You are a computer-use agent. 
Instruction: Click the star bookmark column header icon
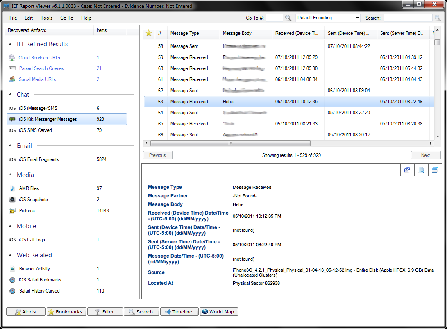pos(149,33)
